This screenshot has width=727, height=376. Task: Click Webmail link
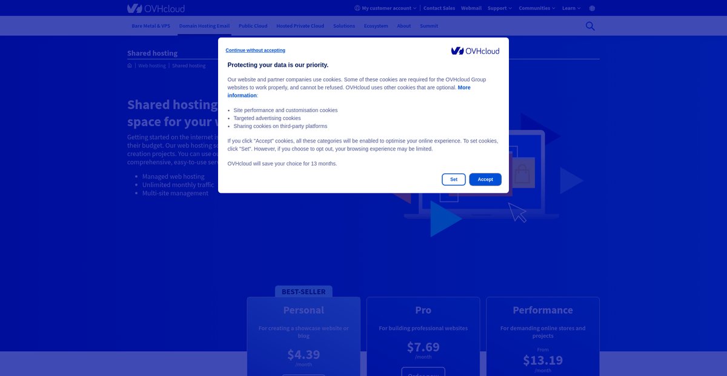tap(471, 8)
